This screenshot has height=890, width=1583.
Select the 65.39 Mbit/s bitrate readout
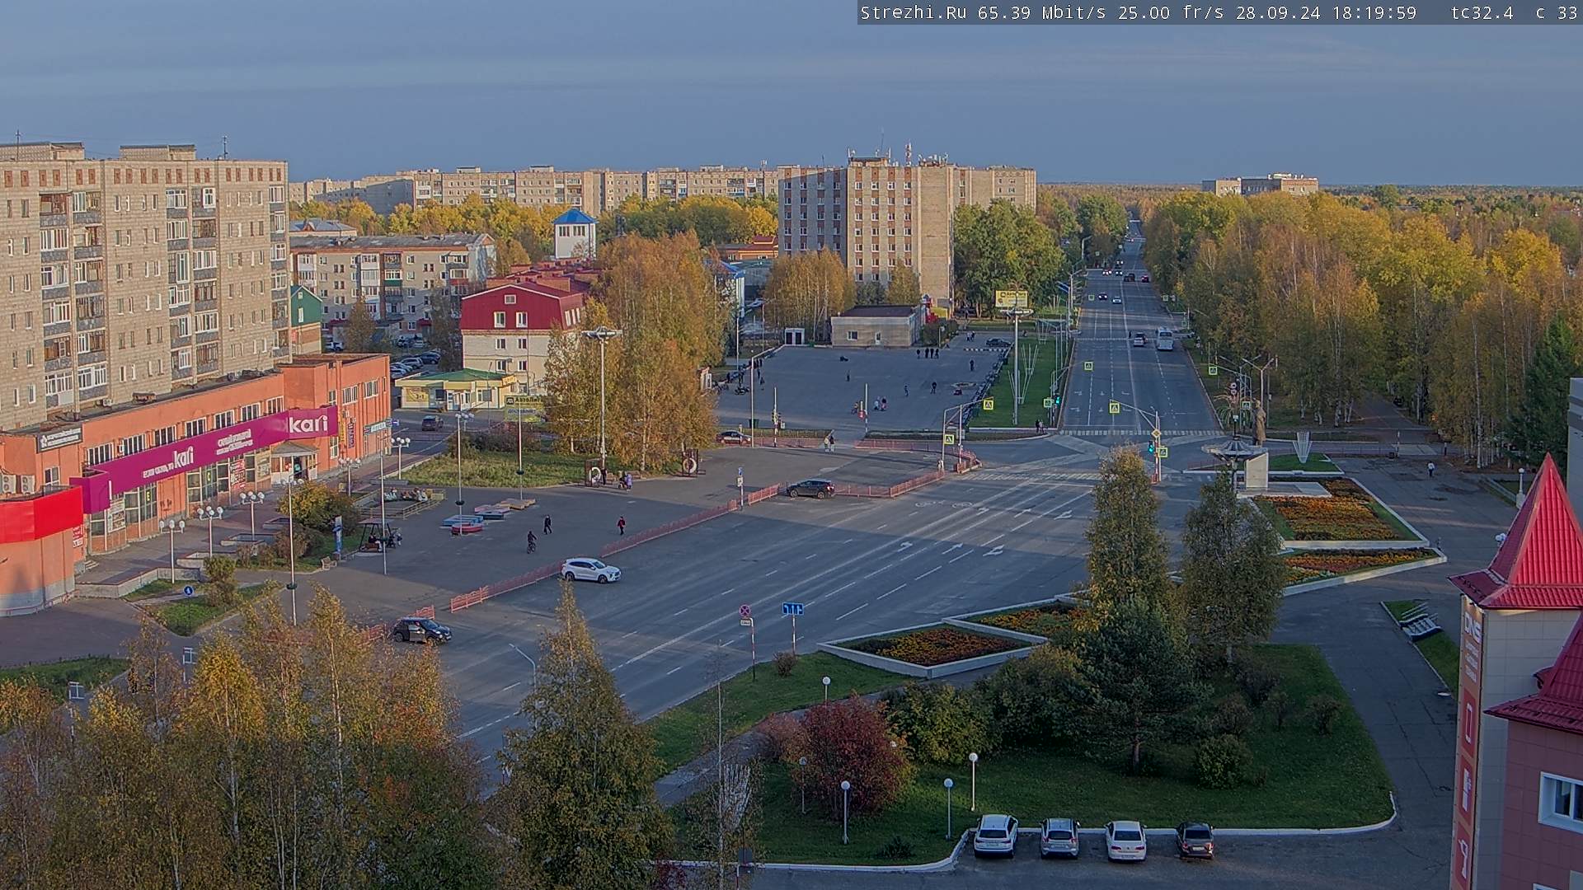pos(1042,12)
